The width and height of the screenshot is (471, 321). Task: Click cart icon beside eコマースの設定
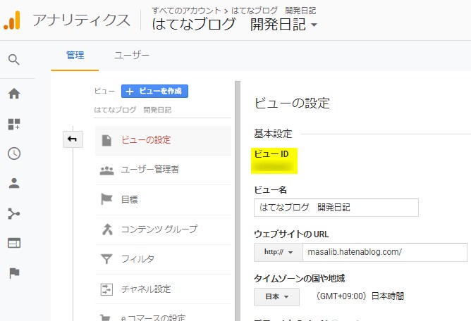click(x=106, y=317)
